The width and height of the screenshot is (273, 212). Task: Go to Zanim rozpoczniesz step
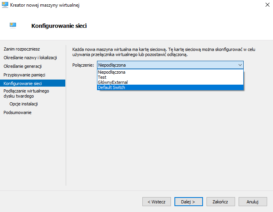click(22, 49)
